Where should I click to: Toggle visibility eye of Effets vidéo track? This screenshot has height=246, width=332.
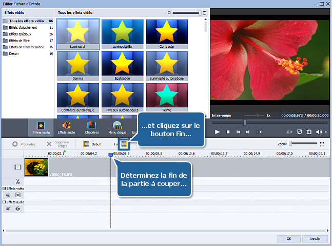point(8,195)
